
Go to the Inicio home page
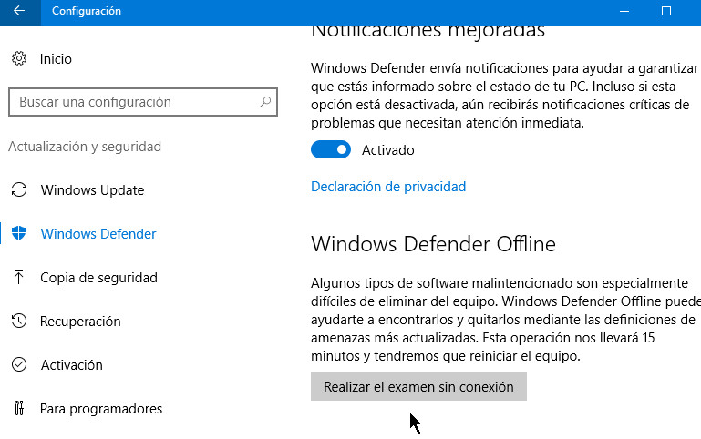pyautogui.click(x=56, y=59)
